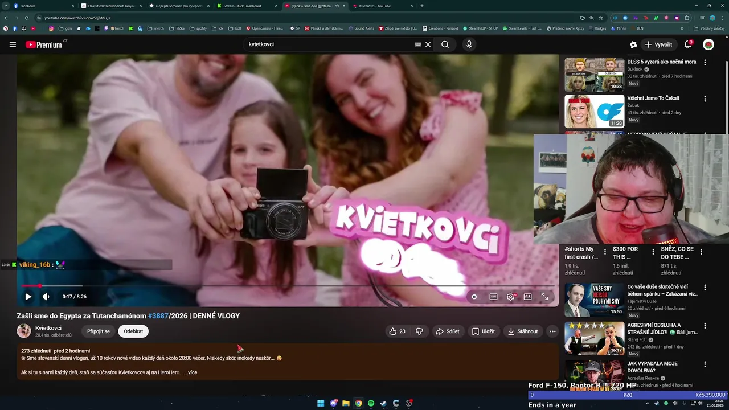729x410 pixels.
Task: Open DLSS 5 video thumbnail
Action: pyautogui.click(x=595, y=75)
